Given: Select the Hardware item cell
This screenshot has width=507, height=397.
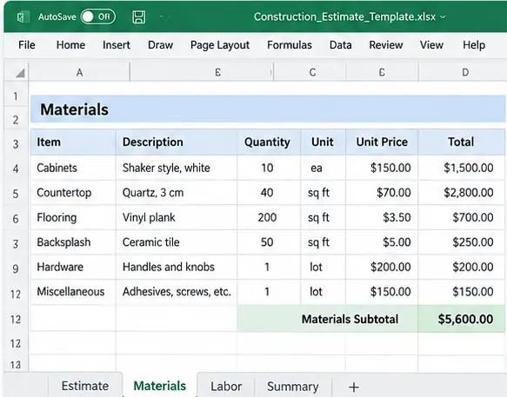Looking at the screenshot, I should click(73, 268).
